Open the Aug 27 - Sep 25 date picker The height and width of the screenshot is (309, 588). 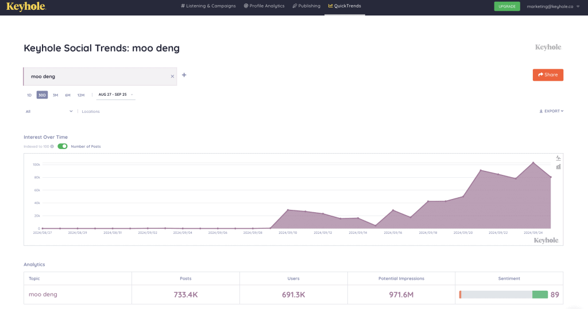pyautogui.click(x=115, y=95)
